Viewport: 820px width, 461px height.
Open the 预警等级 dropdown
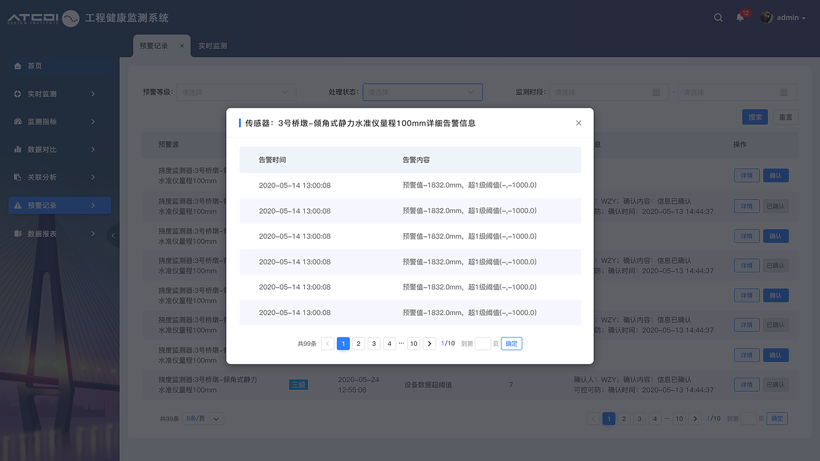click(x=236, y=92)
